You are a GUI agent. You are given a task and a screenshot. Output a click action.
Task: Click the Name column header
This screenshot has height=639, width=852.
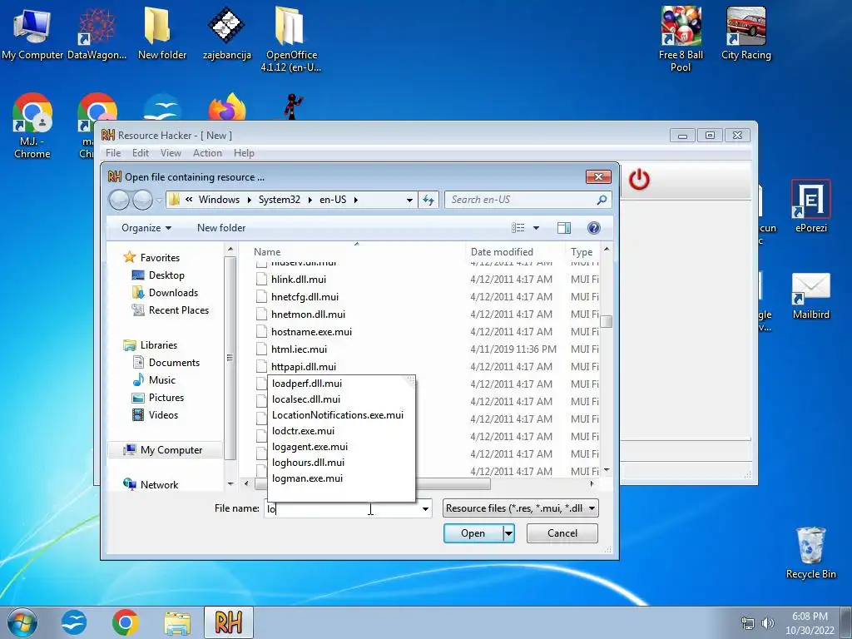click(x=356, y=252)
